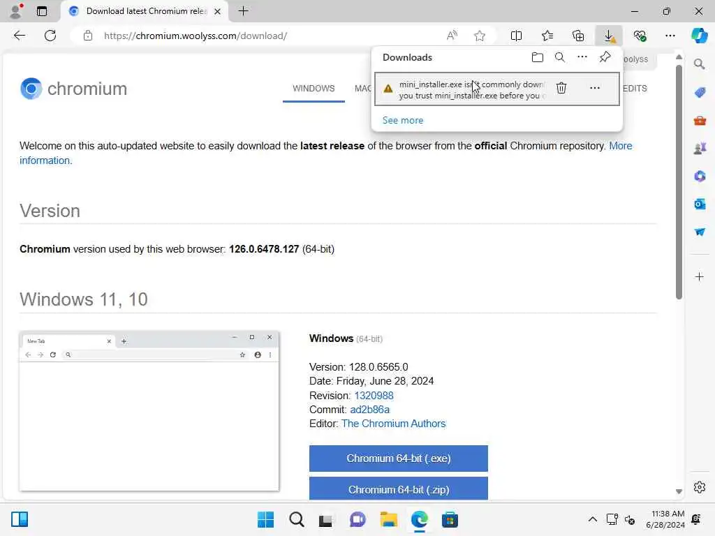This screenshot has height=536, width=715.
Task: Click the address bar URL
Action: point(196,36)
